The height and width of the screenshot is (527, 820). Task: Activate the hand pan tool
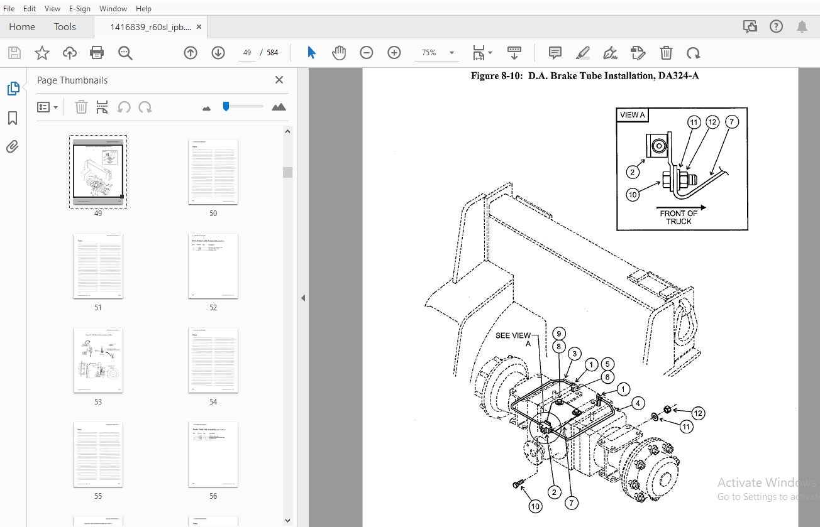pos(339,53)
